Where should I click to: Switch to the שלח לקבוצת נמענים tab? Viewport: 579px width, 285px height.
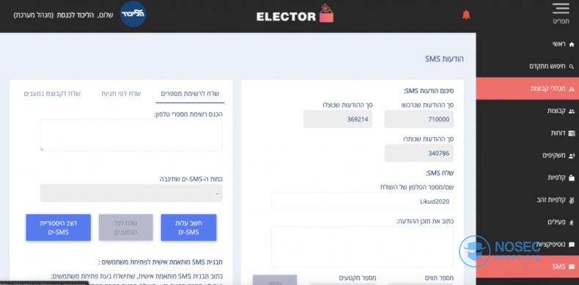pos(52,94)
